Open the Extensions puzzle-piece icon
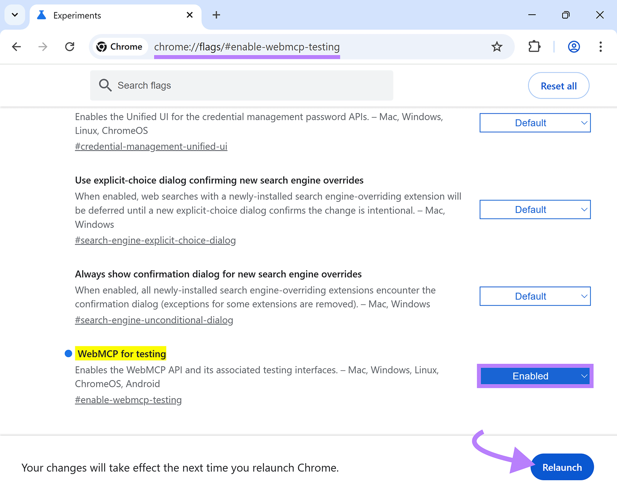Image resolution: width=617 pixels, height=498 pixels. (x=534, y=47)
